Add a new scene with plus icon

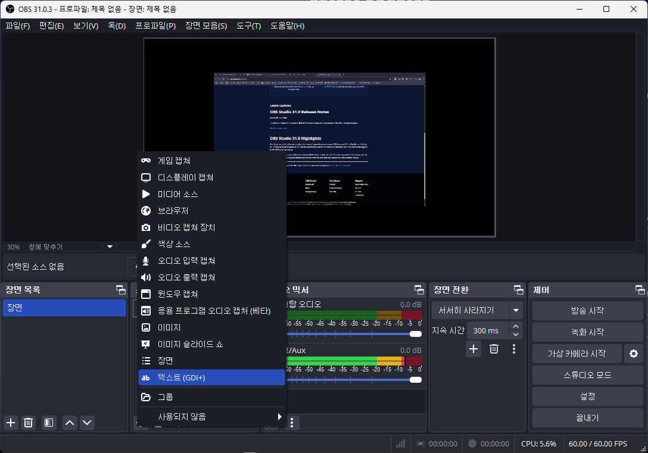[11, 423]
